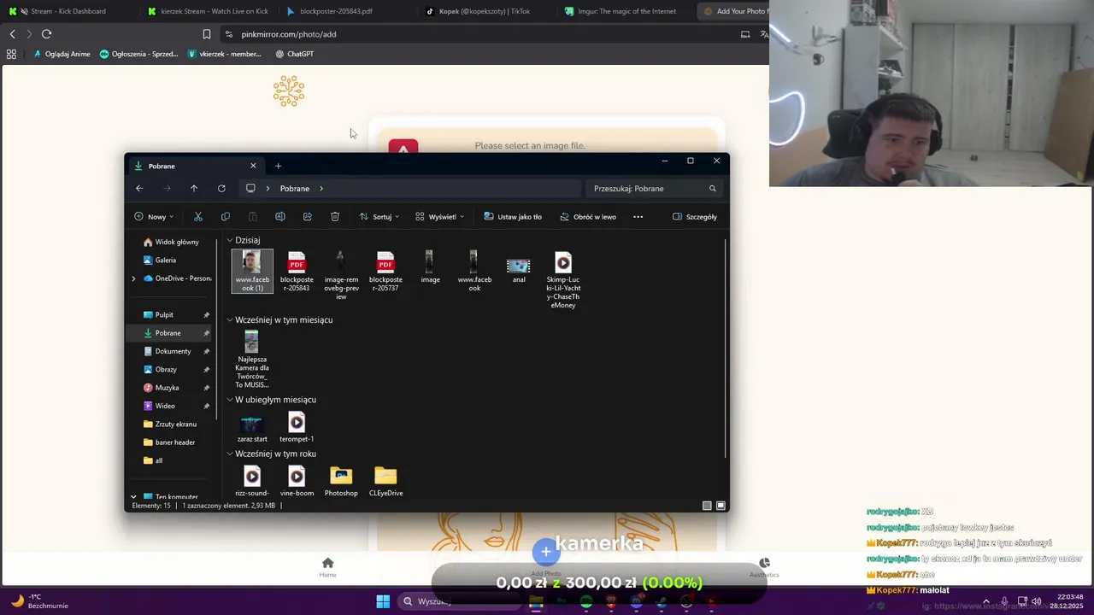
Task: Click the pinkmirror flower logo
Action: coord(289,91)
